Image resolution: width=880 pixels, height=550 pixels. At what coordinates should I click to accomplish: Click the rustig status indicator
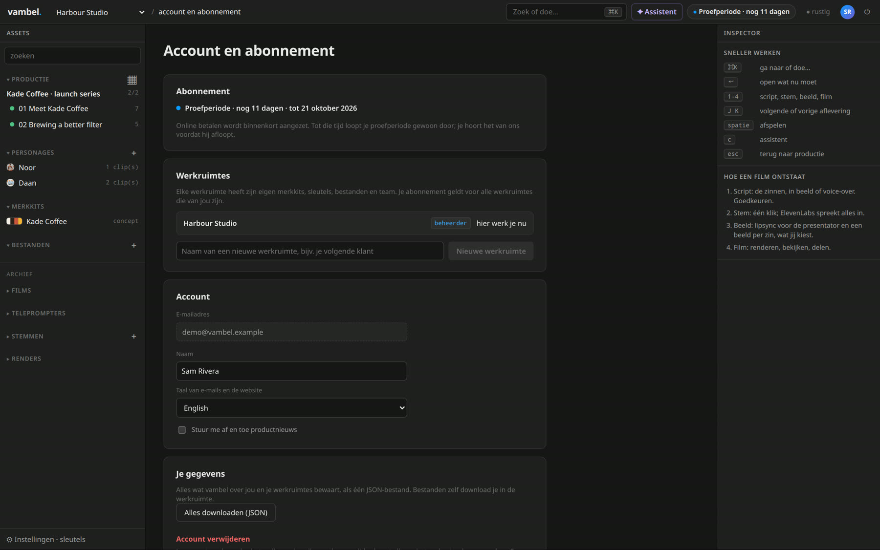pyautogui.click(x=818, y=12)
